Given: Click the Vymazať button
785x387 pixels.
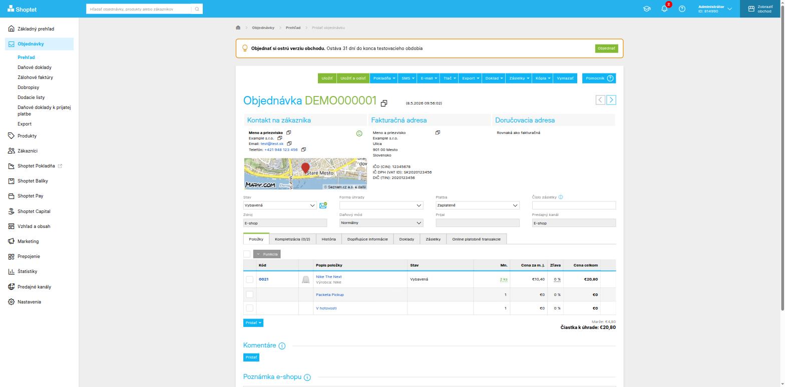Looking at the screenshot, I should [565, 78].
